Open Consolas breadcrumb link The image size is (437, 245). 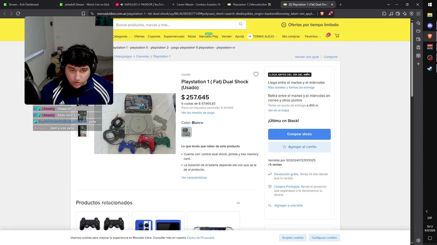(142, 56)
